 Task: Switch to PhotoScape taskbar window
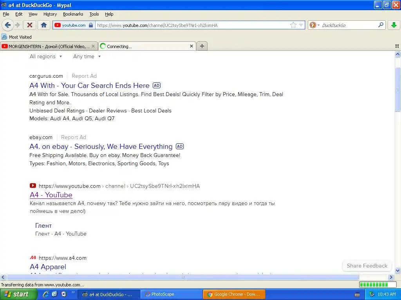tap(172, 295)
